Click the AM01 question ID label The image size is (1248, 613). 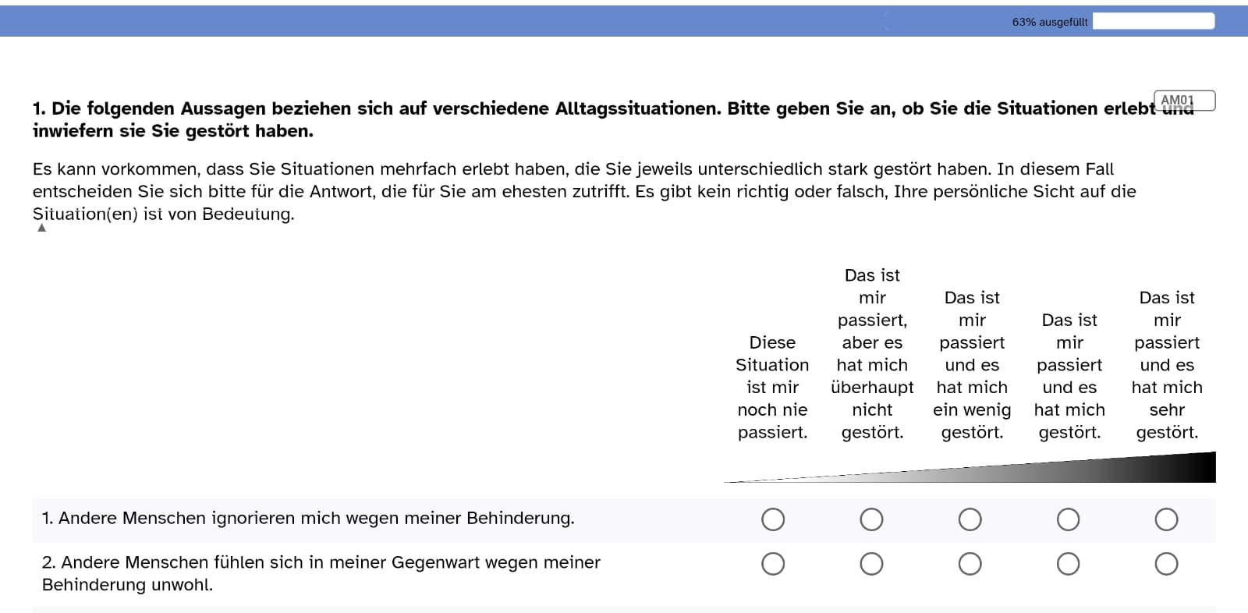click(1183, 101)
